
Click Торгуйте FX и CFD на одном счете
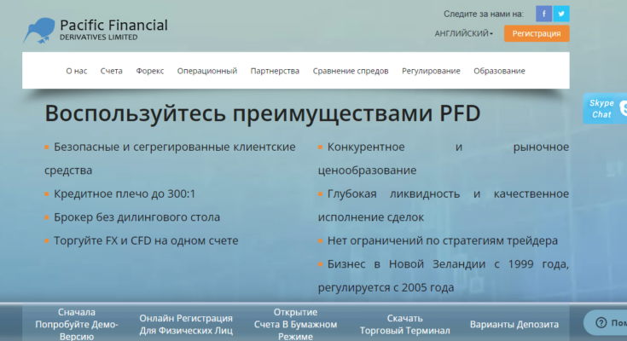click(x=146, y=240)
